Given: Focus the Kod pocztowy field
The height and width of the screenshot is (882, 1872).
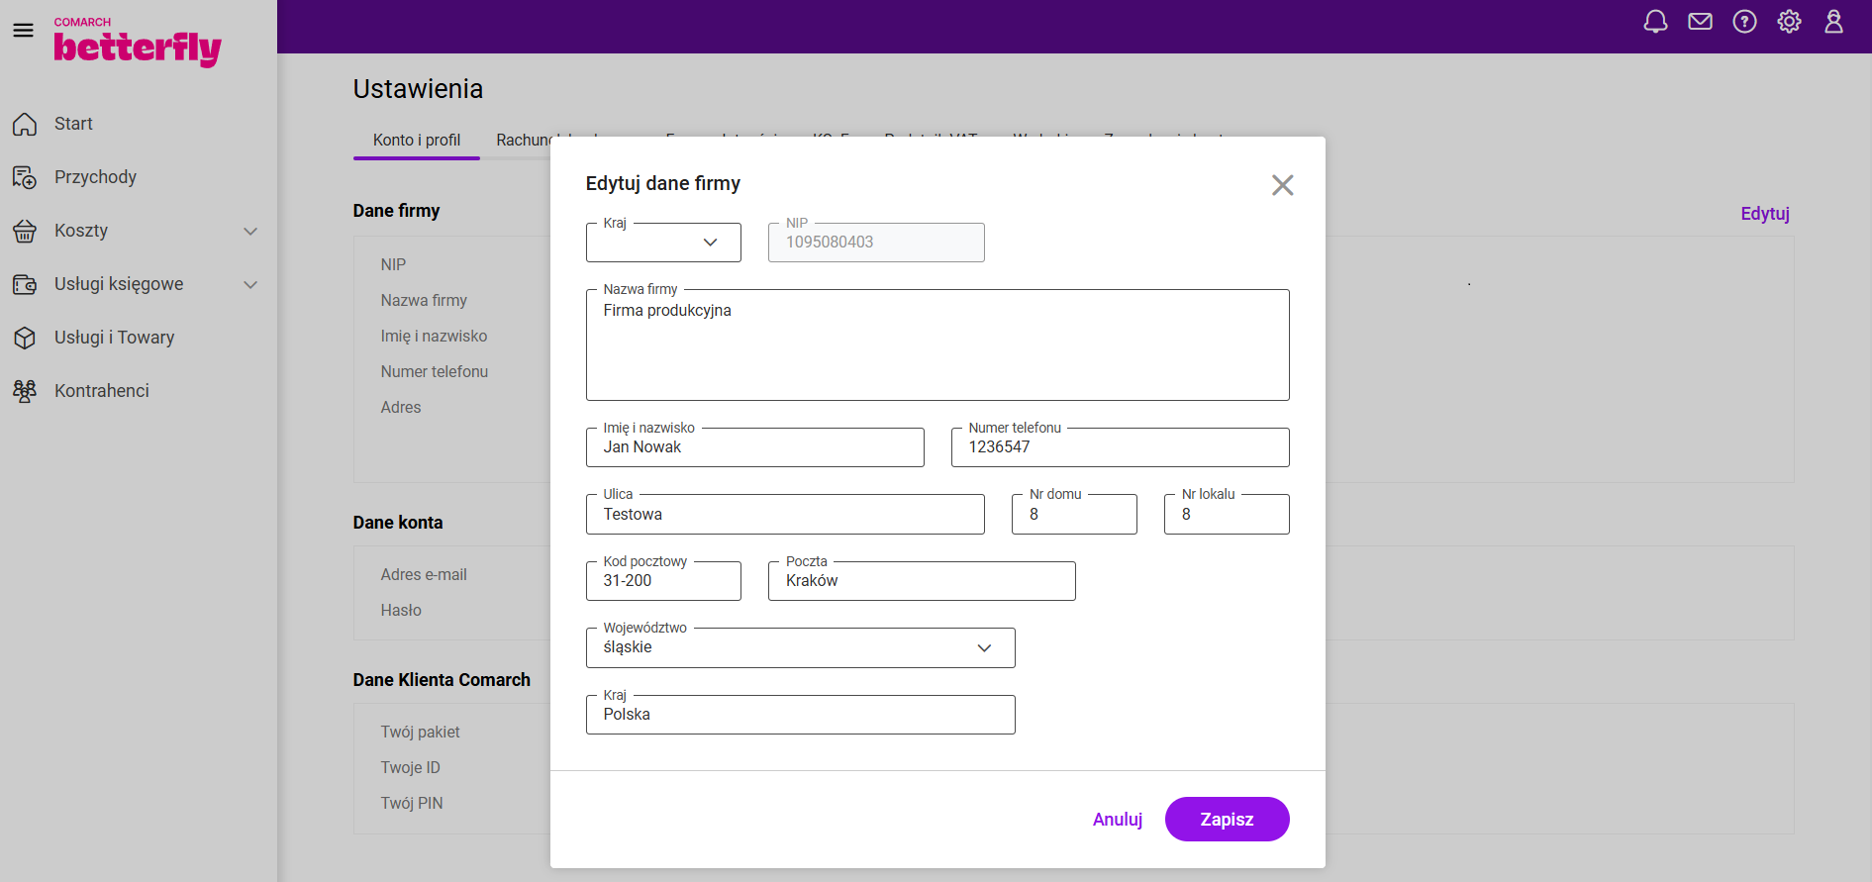Looking at the screenshot, I should pyautogui.click(x=663, y=581).
